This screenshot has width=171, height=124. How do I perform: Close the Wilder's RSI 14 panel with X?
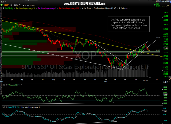click(3, 85)
